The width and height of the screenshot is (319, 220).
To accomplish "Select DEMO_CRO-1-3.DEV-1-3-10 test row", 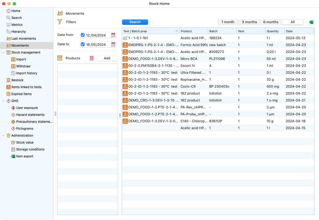I will coord(218,100).
